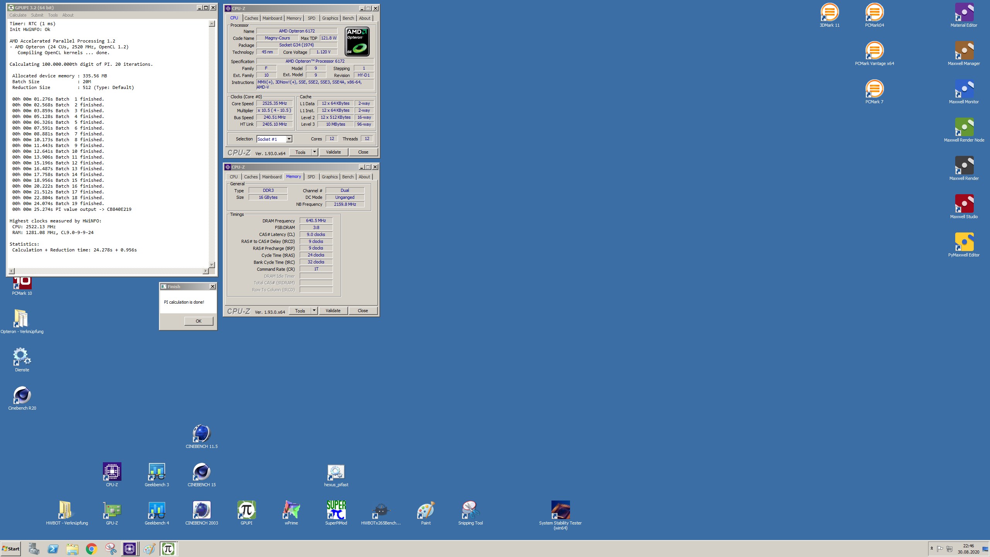The image size is (990, 557).
Task: Click GPUPI vertical scrollbar up arrow
Action: [x=212, y=24]
